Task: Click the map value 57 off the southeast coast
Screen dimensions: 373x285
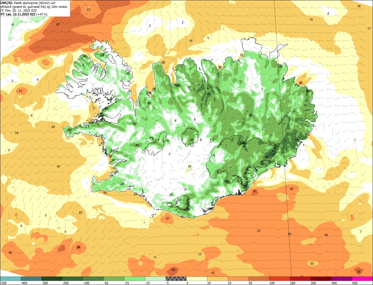Action: (255, 191)
